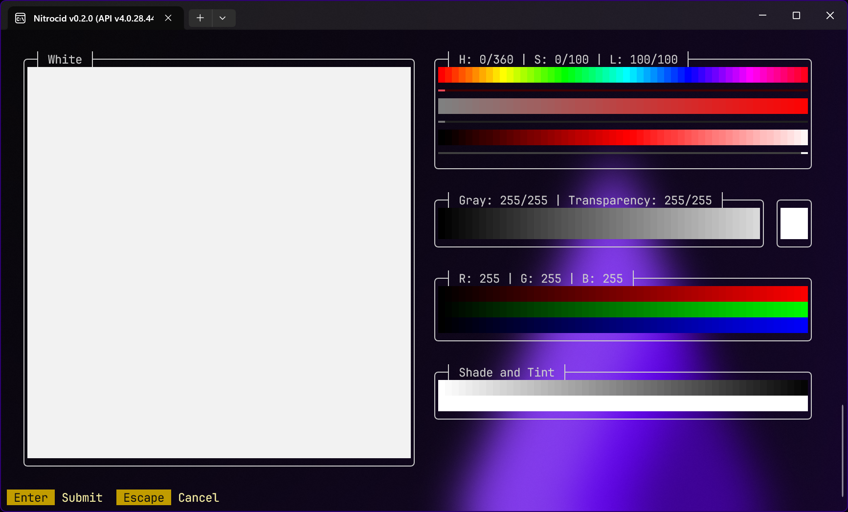The width and height of the screenshot is (848, 512).
Task: Click the saturation gradient bar
Action: 623,106
